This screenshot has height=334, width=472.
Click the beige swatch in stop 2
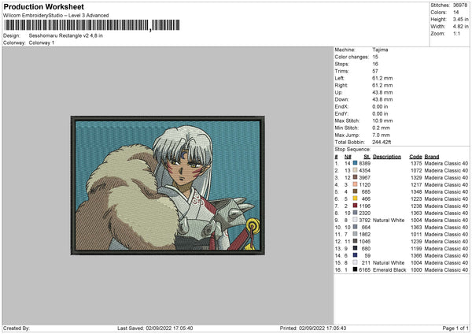pyautogui.click(x=356, y=169)
